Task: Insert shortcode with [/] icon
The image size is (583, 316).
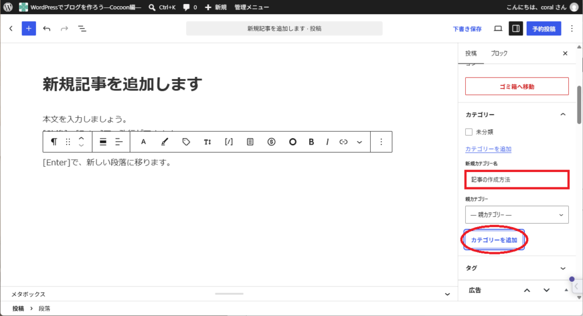Action: (229, 142)
